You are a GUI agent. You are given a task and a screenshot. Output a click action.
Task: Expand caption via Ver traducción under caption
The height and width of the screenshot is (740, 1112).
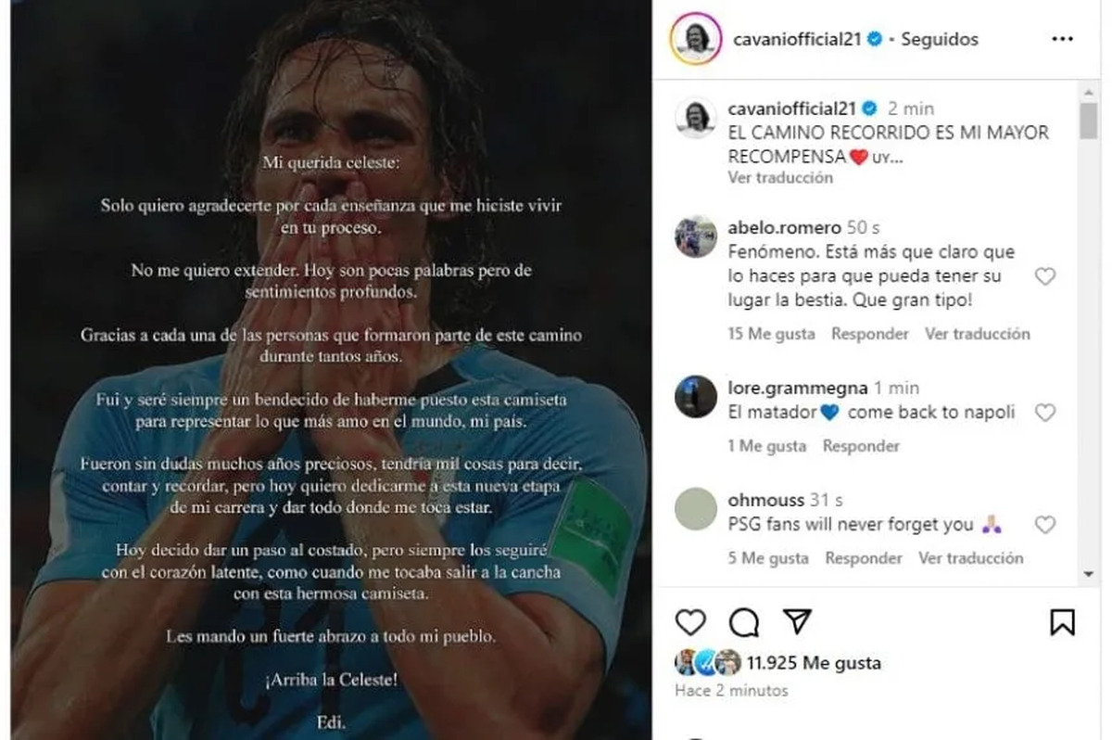pos(780,177)
